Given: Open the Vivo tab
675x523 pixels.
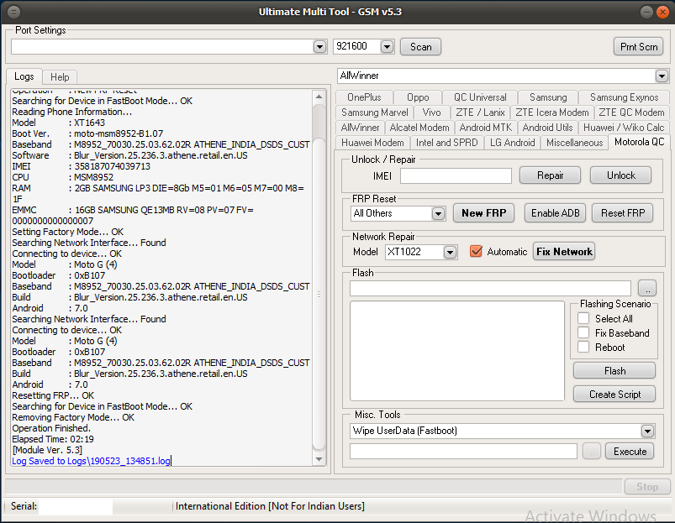Looking at the screenshot, I should pyautogui.click(x=431, y=112).
